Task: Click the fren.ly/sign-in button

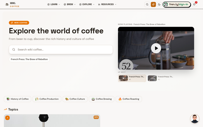Action: pyautogui.click(x=177, y=4)
